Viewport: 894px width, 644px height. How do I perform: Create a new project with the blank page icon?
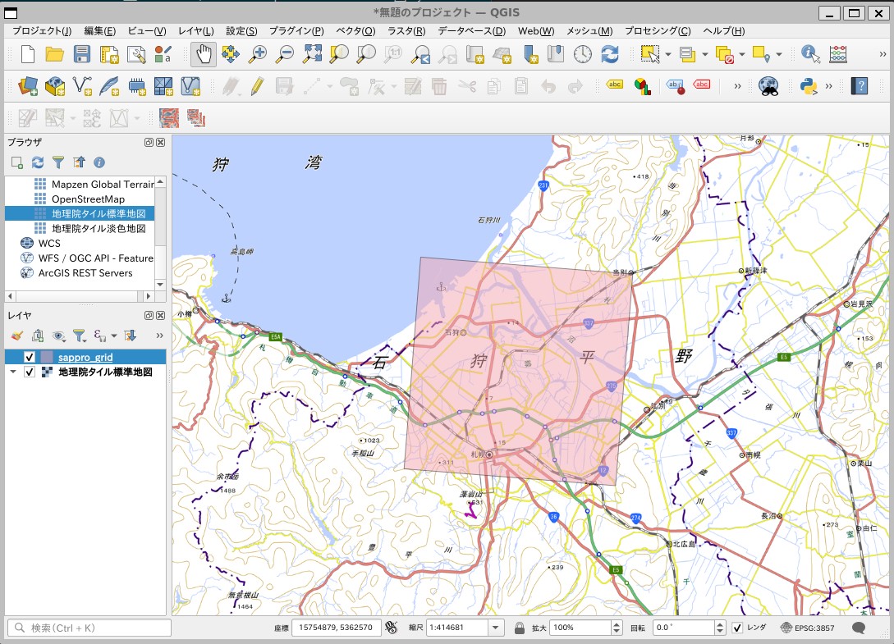point(27,55)
